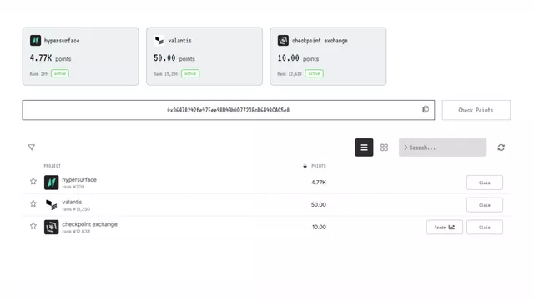Viewport: 534px width, 300px height.
Task: Claim hypersurface points
Action: click(x=485, y=182)
